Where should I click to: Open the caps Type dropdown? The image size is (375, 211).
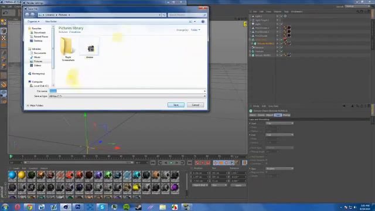pyautogui.click(x=279, y=169)
